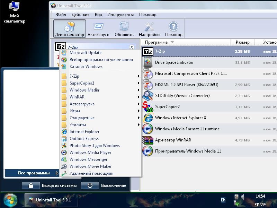The width and height of the screenshot is (277, 208).
Task: Launch Windows Movie Maker icon
Action: pos(64,166)
